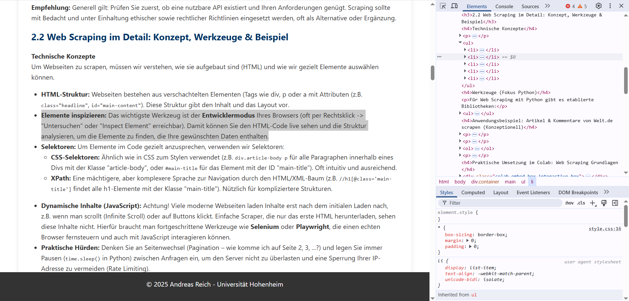Click the bold Playwright text
This screenshot has width=629, height=301.
(x=313, y=227)
